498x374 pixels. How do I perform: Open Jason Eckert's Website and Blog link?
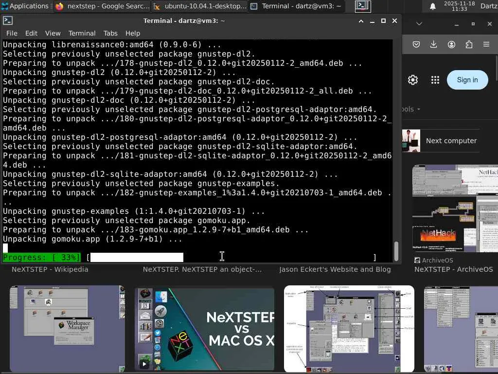(x=335, y=269)
